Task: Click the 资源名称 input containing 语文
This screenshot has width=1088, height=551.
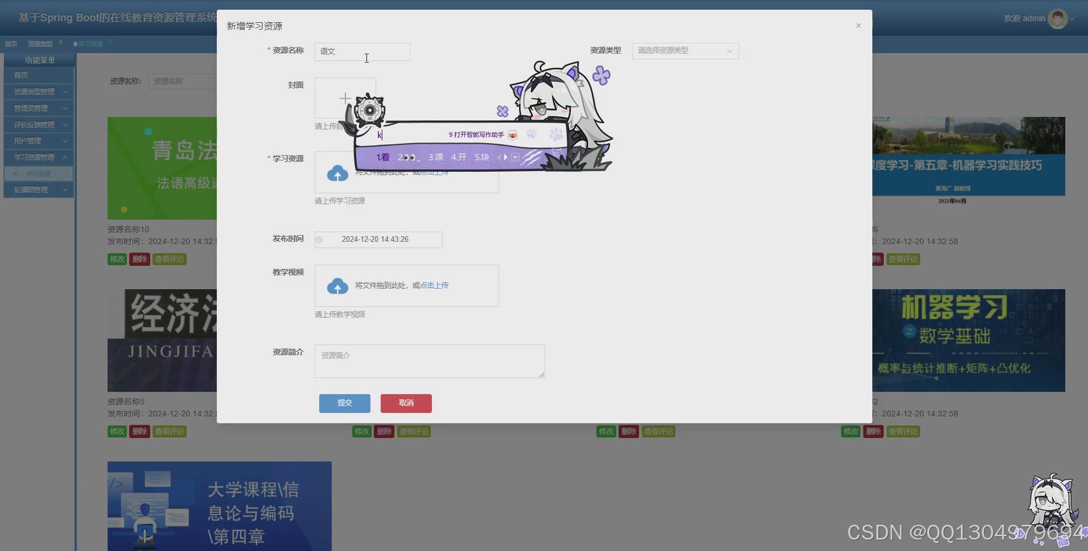Action: tap(362, 52)
